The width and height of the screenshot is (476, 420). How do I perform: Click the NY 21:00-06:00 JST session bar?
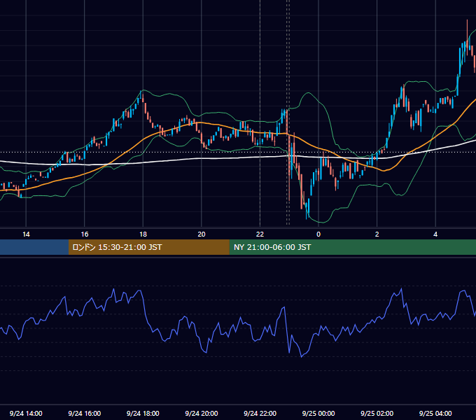coord(352,247)
